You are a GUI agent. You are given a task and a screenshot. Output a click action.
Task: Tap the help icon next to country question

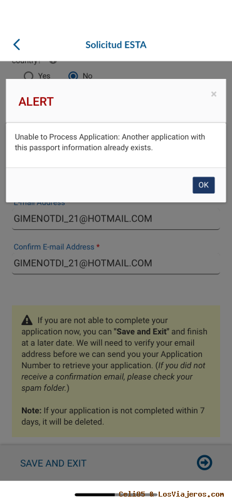tap(53, 61)
